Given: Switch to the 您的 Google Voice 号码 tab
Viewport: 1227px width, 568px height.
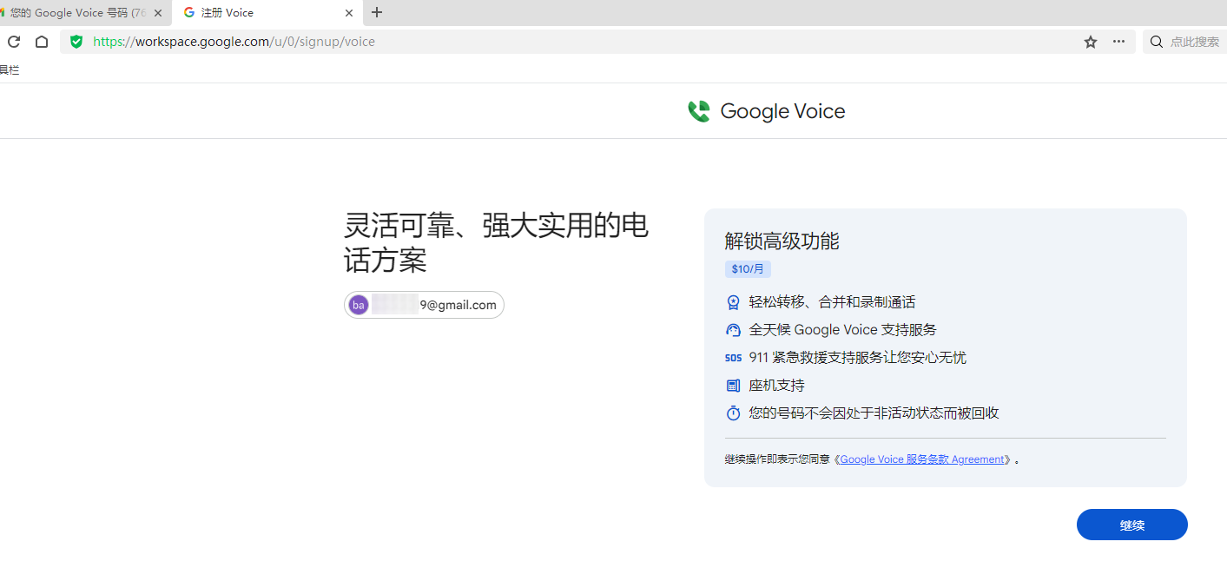Looking at the screenshot, I should (76, 13).
